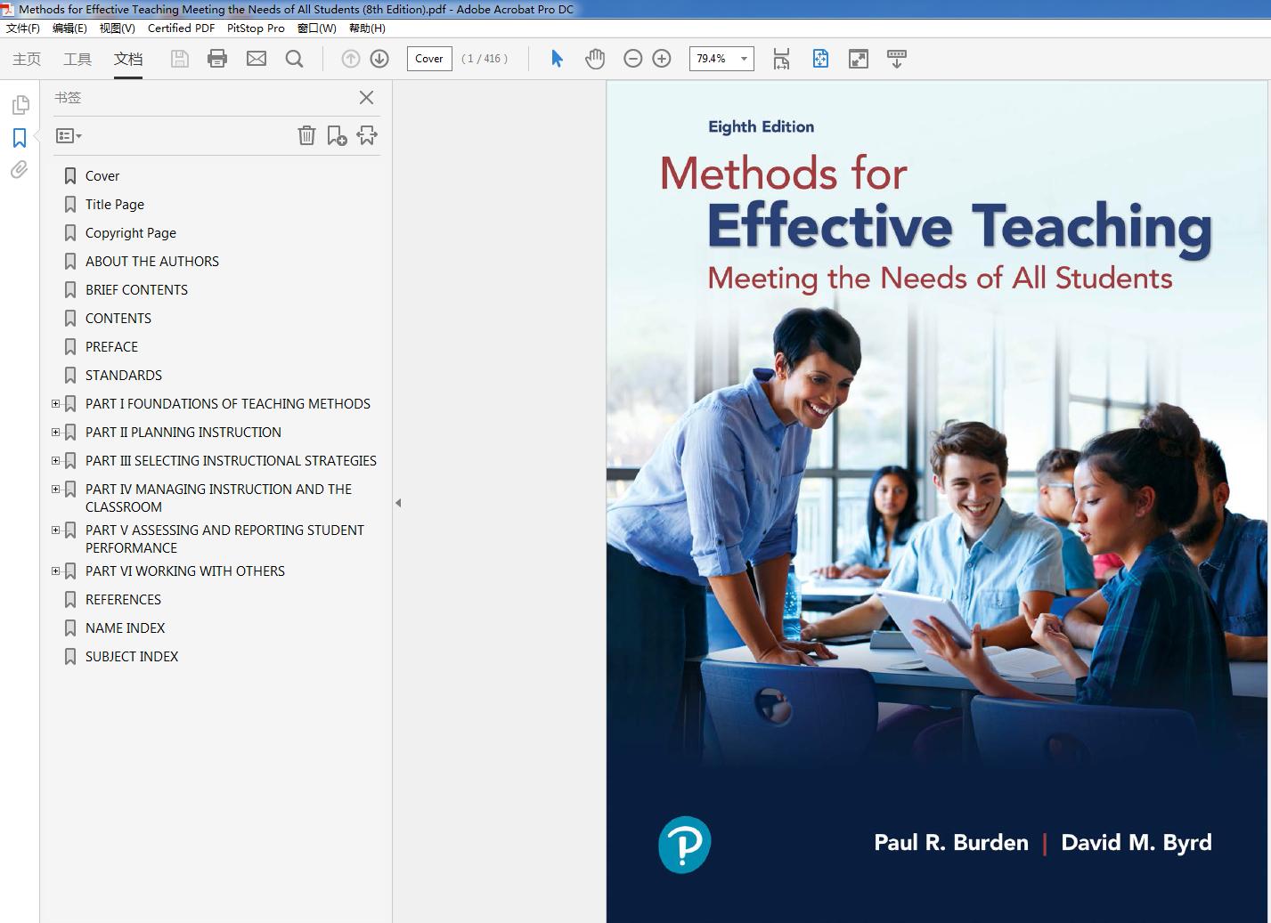Zoom in with the plus circle icon
This screenshot has height=923, width=1271.
(662, 59)
